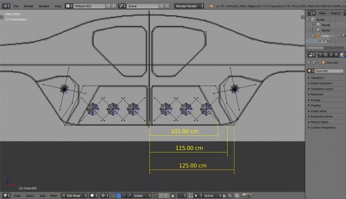
Task: Open the outliner Search menu
Action: pos(336,13)
